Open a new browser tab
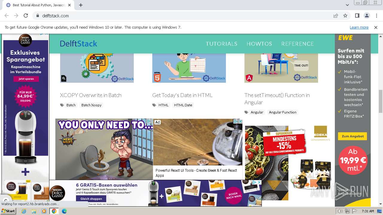The image size is (383, 215). point(81,5)
